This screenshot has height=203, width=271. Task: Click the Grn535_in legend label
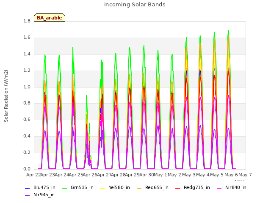tap(82, 187)
